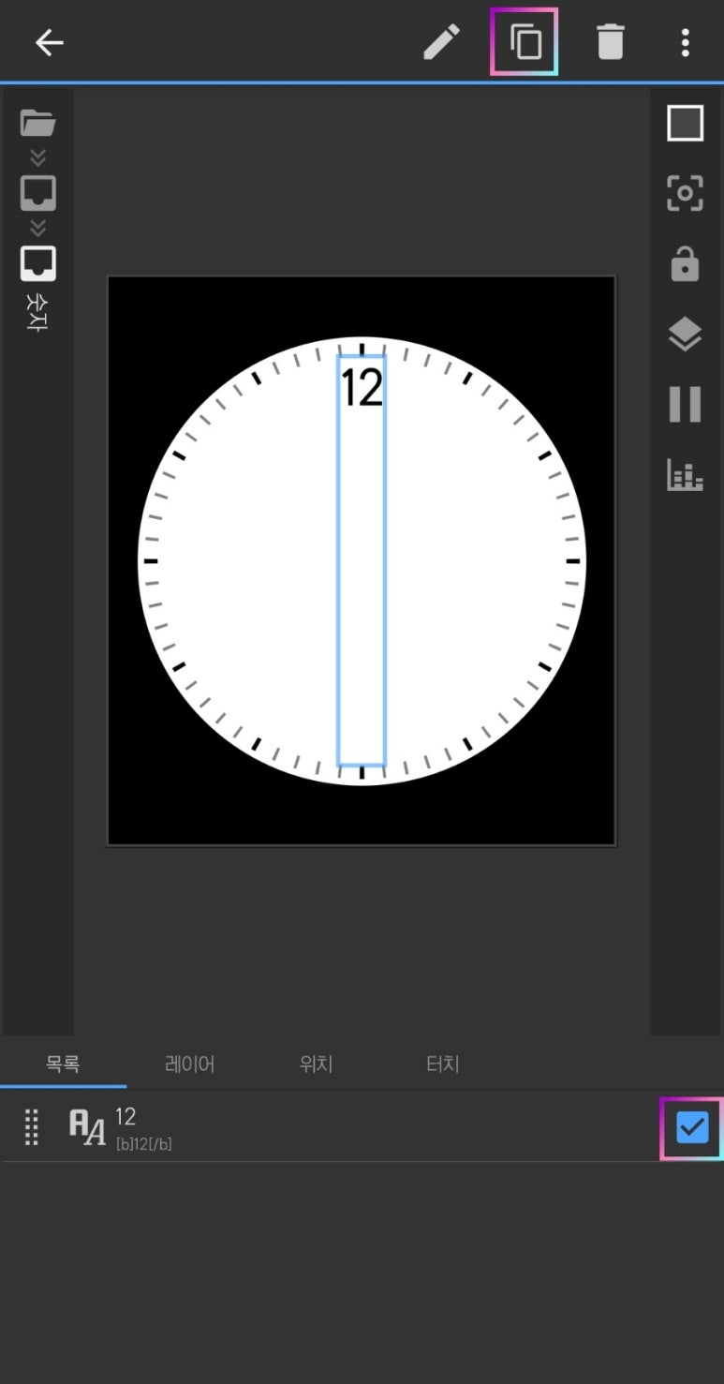Toggle the padlock lock icon

click(685, 263)
